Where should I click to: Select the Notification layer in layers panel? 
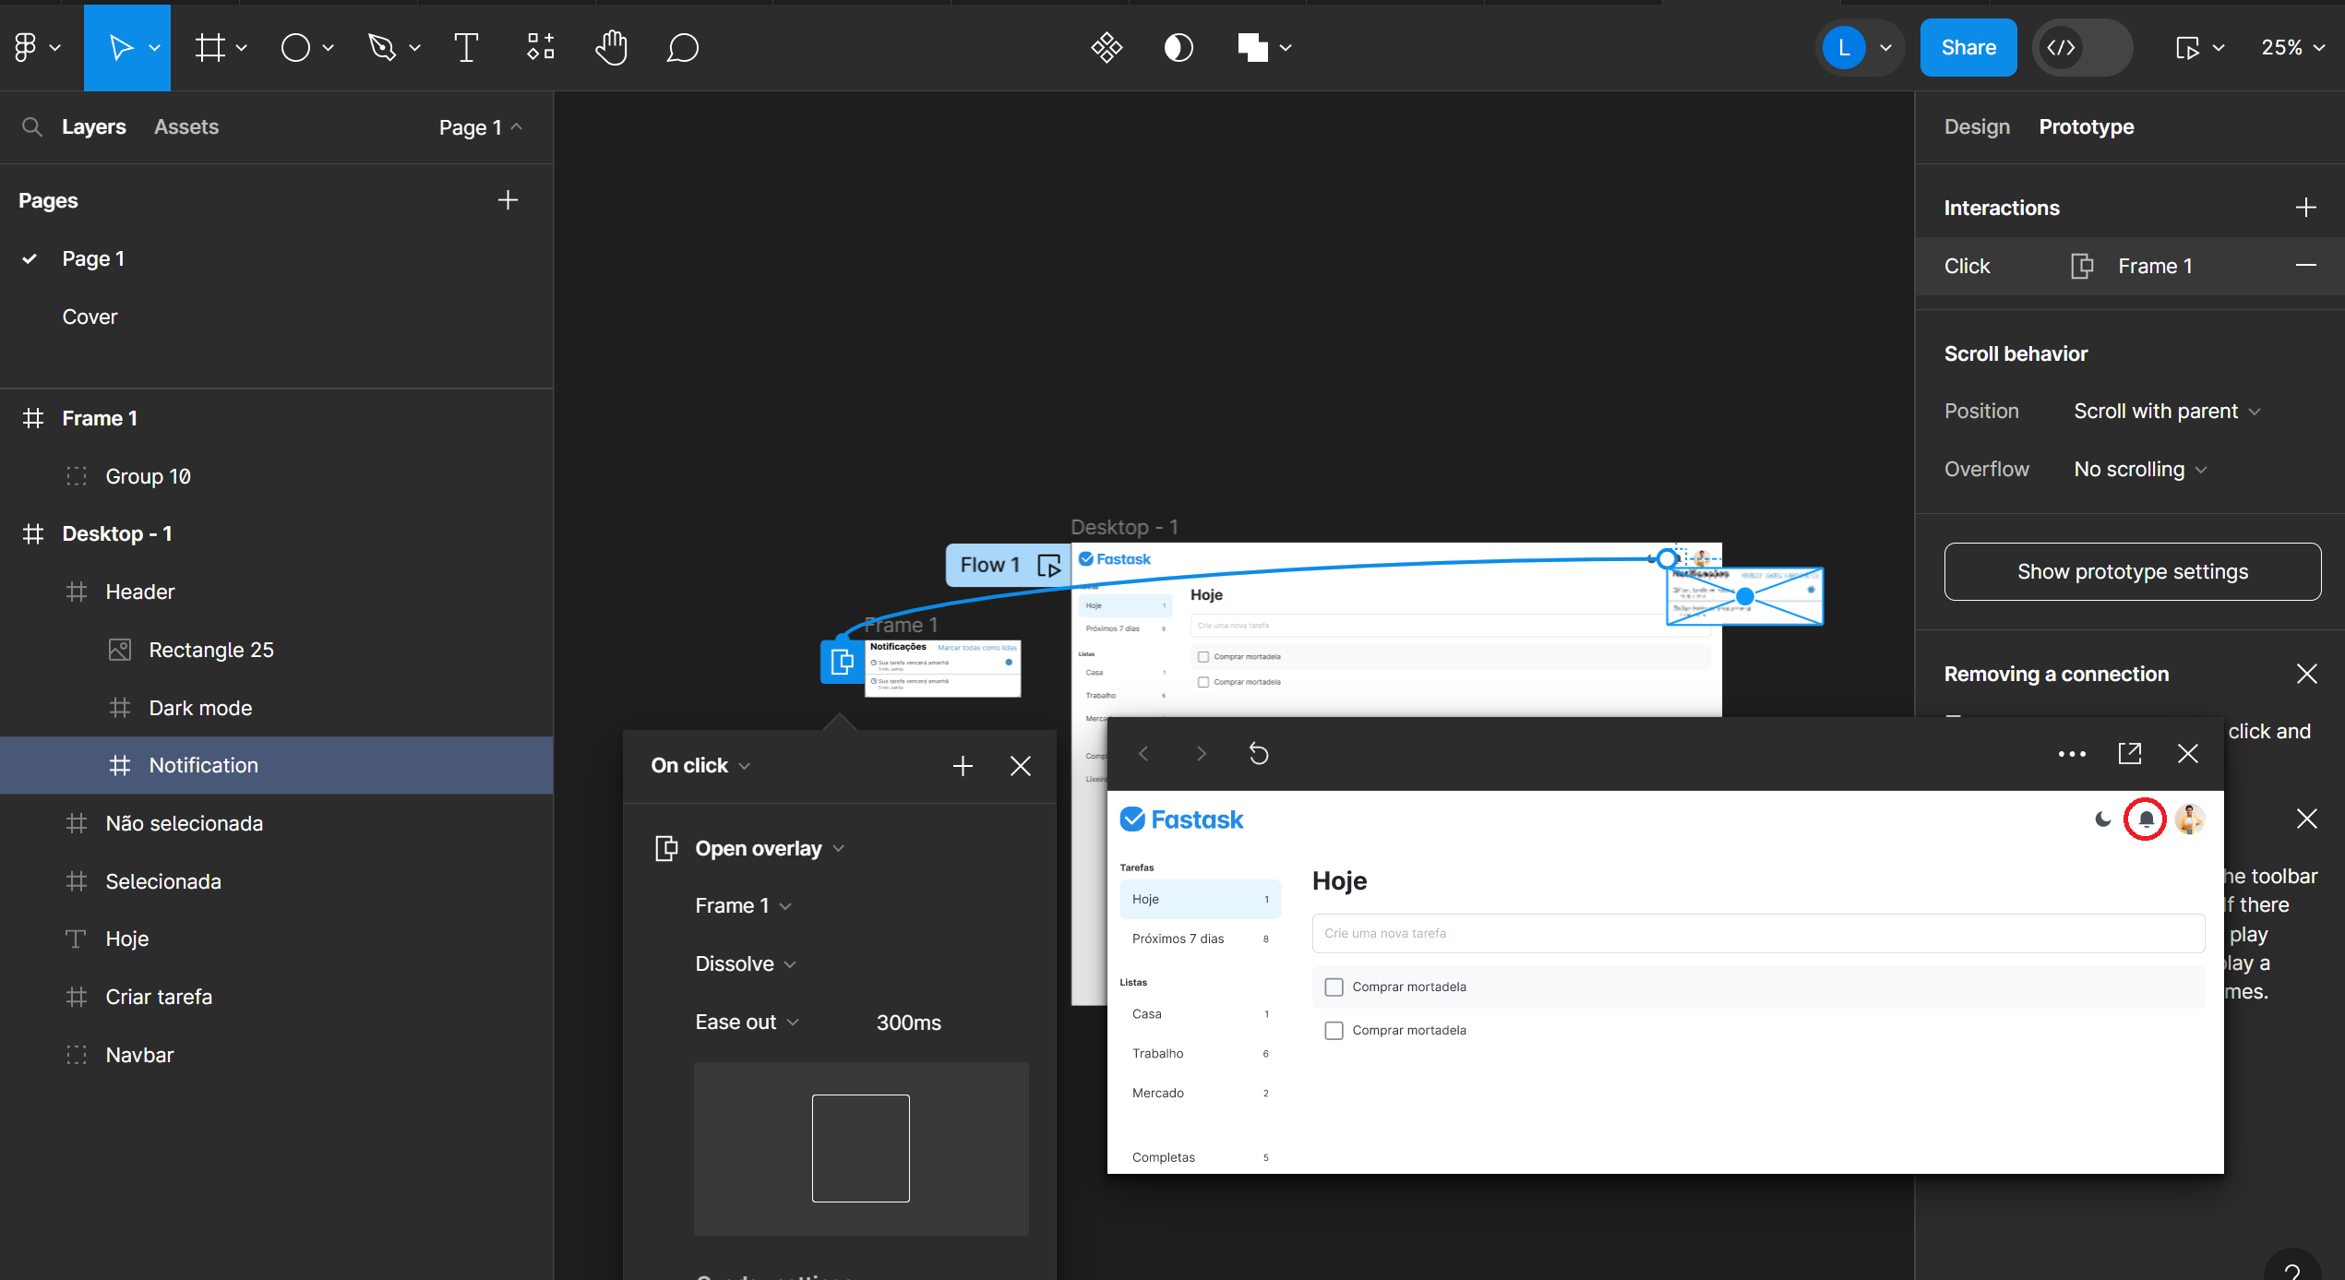[203, 764]
